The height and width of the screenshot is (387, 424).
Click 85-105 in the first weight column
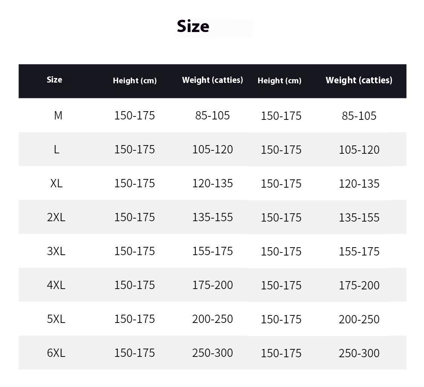coord(213,115)
